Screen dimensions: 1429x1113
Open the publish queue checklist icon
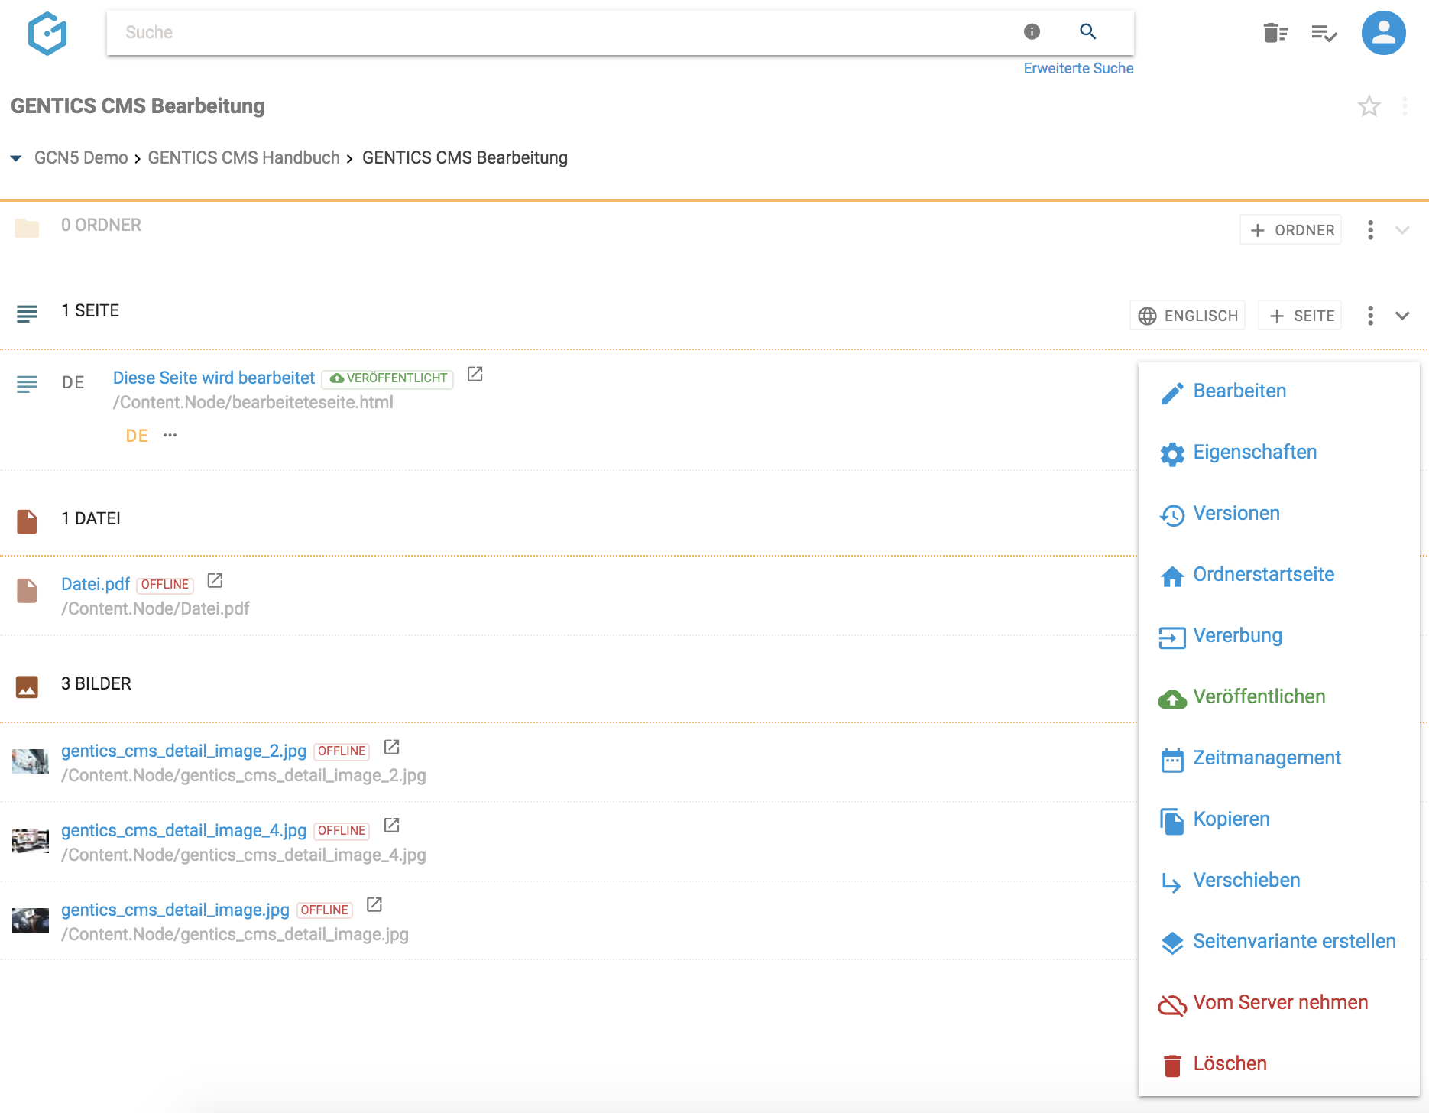pos(1324,33)
